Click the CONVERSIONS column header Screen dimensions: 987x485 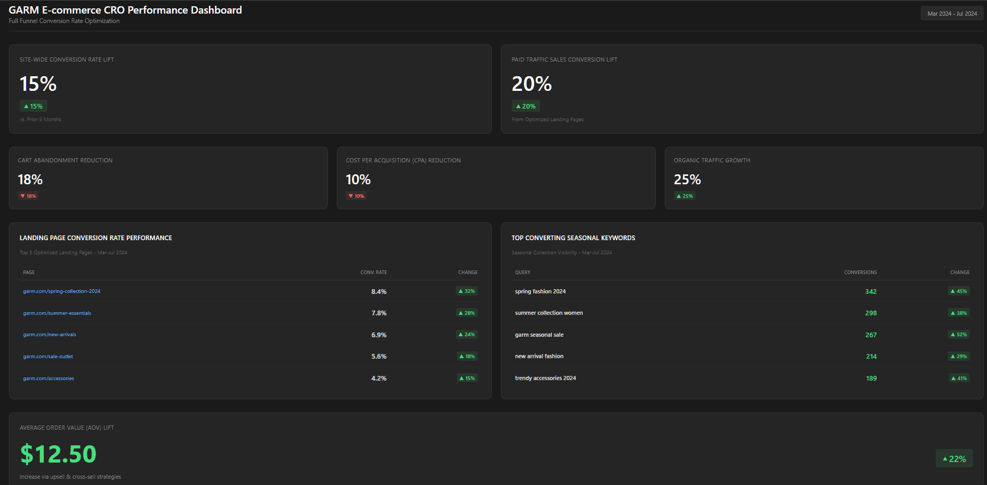861,273
